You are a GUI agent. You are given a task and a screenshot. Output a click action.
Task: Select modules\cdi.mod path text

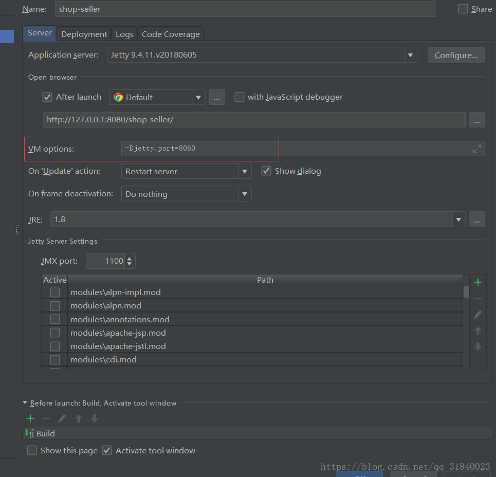(103, 360)
